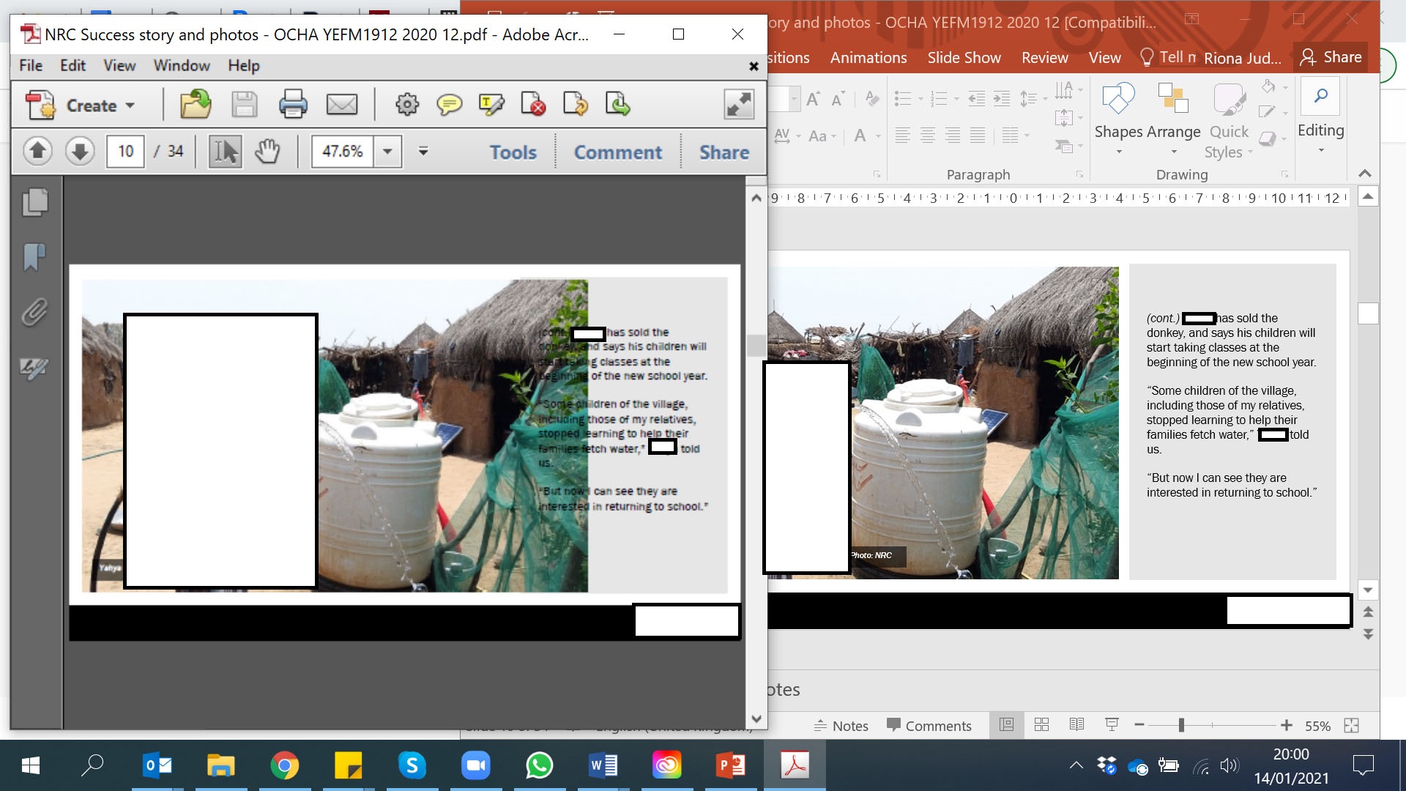Click the Print icon in Acrobat toolbar
1406x791 pixels.
tap(293, 105)
